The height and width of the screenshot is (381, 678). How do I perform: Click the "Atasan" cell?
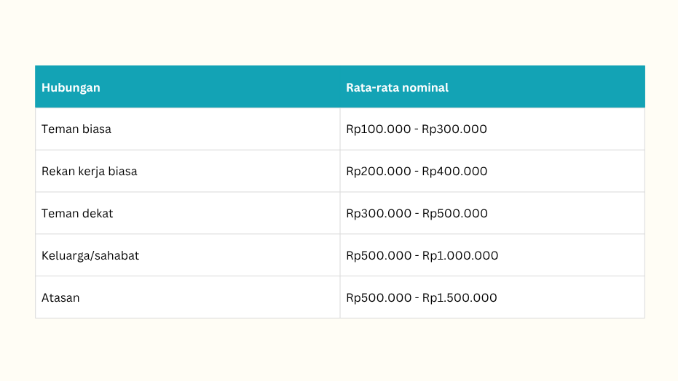coord(60,298)
